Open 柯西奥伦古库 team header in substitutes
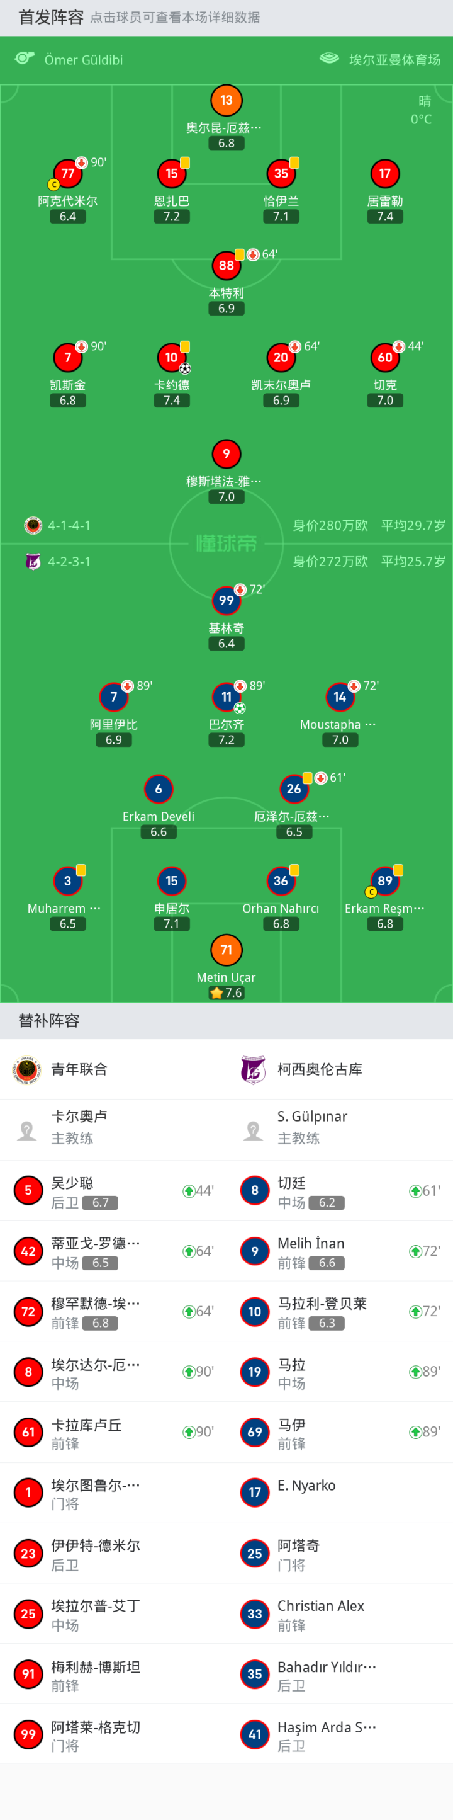The image size is (453, 1820). tap(320, 1070)
